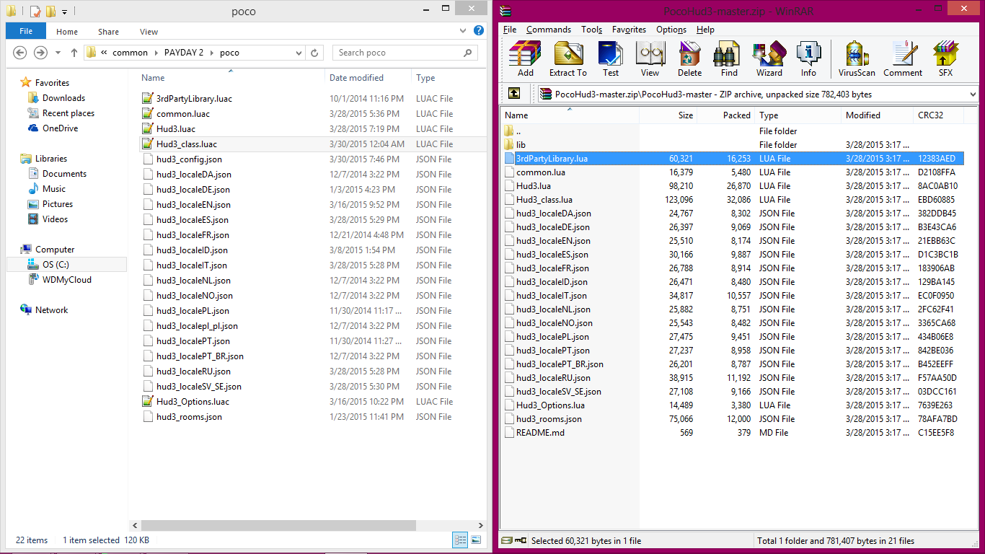Switch to the Share ribbon tab
Image resolution: width=985 pixels, height=554 pixels.
(x=109, y=32)
